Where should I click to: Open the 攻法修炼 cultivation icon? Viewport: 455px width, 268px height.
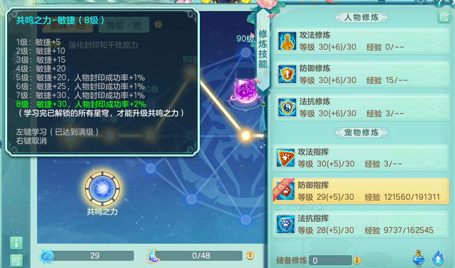coord(287,41)
